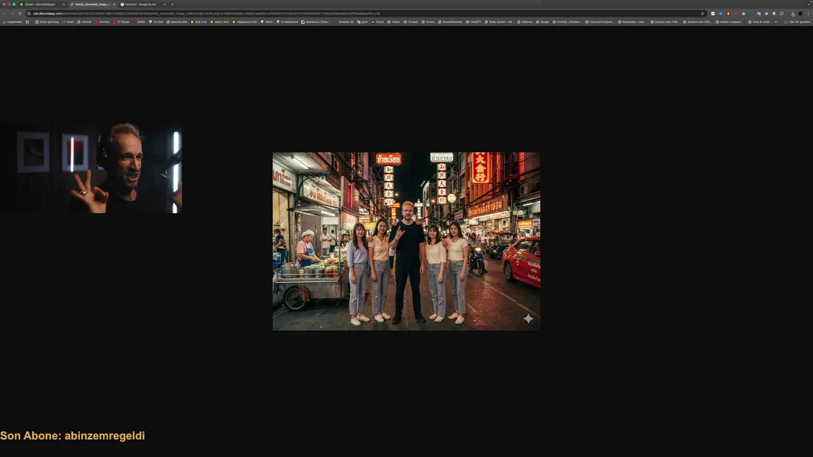Viewport: 813px width, 457px height.
Task: Click the streamer webcam overlay
Action: point(91,168)
